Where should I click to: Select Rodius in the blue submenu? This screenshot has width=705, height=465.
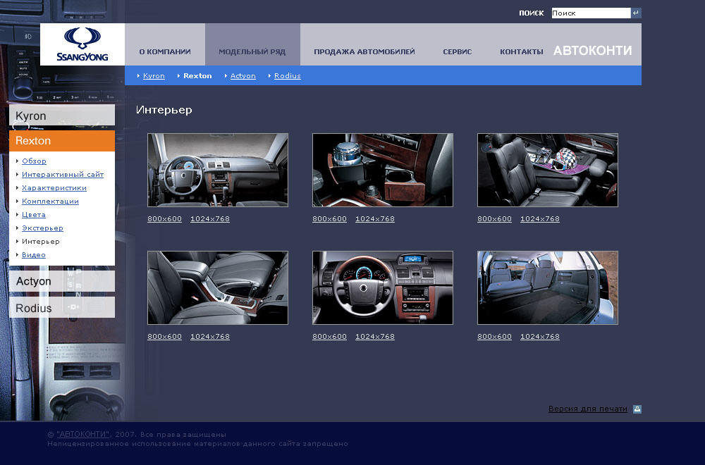pos(287,75)
